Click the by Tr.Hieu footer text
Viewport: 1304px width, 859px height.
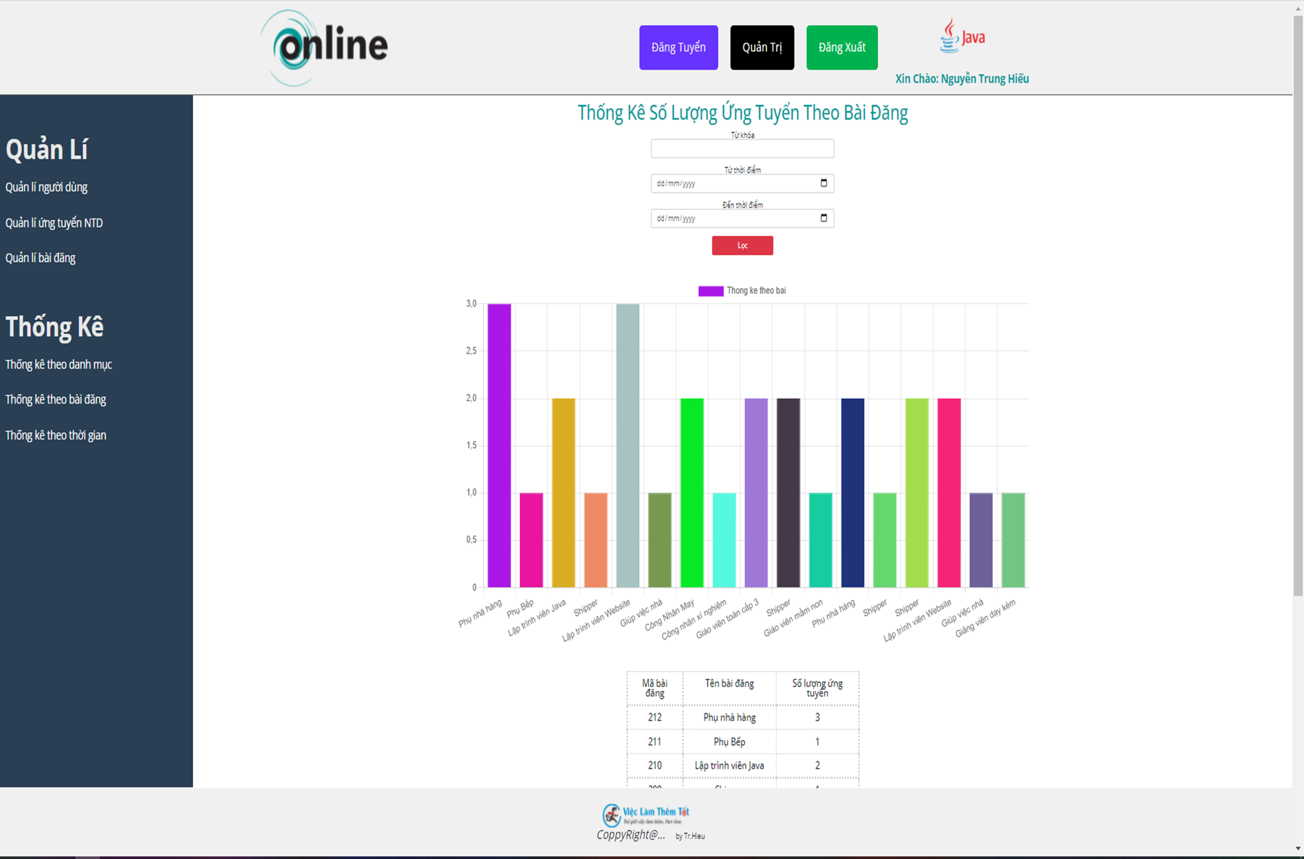(x=690, y=836)
